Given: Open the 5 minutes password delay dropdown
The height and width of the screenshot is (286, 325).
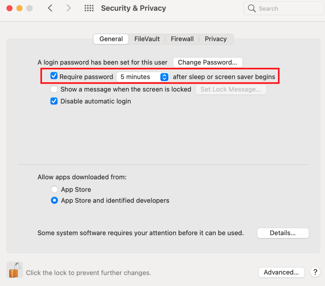Looking at the screenshot, I should pos(143,77).
